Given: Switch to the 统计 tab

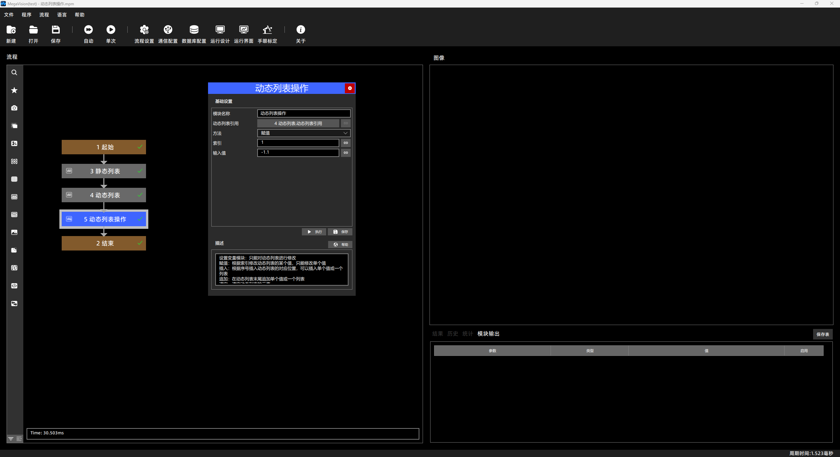Looking at the screenshot, I should click(468, 334).
